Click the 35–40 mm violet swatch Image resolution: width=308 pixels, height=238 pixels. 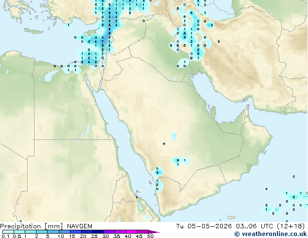click(120, 232)
